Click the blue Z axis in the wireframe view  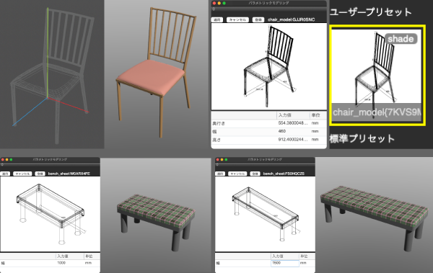(30, 112)
